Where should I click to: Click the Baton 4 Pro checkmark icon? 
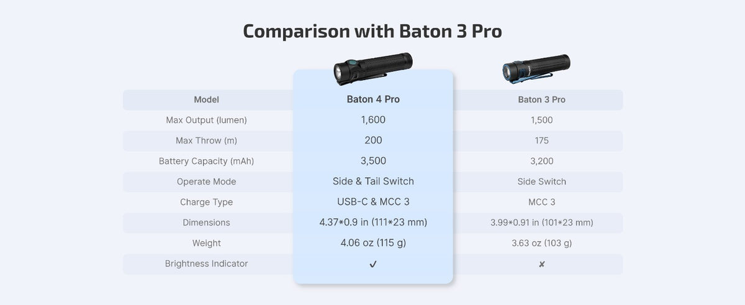tap(373, 264)
